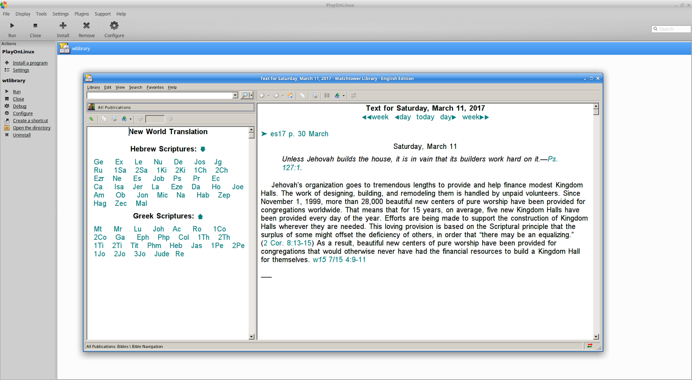Click the sync panes arrows icon
Viewport: 692px width, 380px height.
coord(353,96)
